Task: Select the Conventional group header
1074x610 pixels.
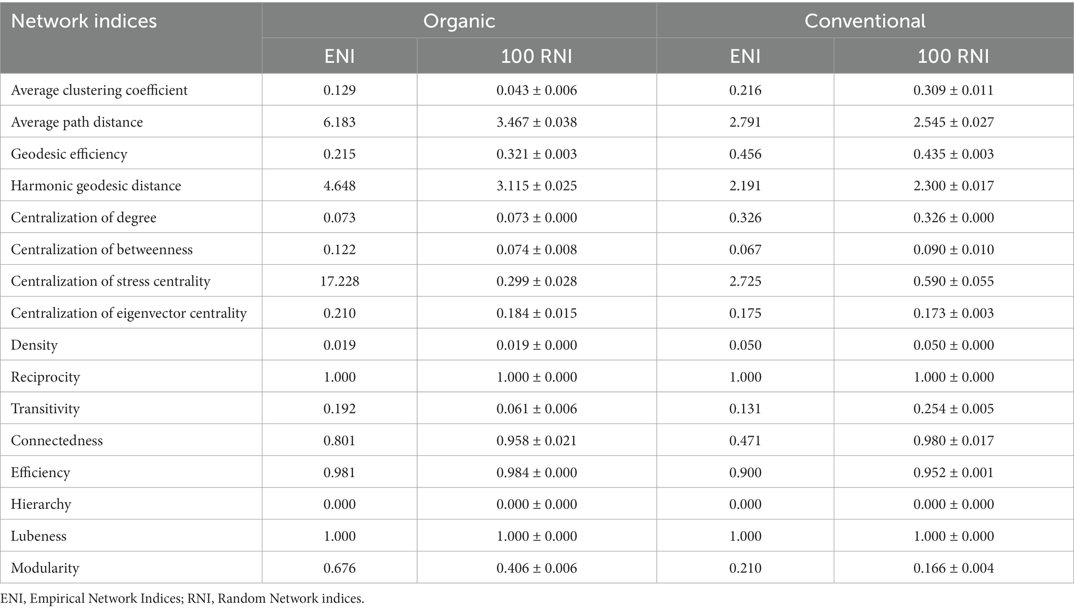Action: 865,21
